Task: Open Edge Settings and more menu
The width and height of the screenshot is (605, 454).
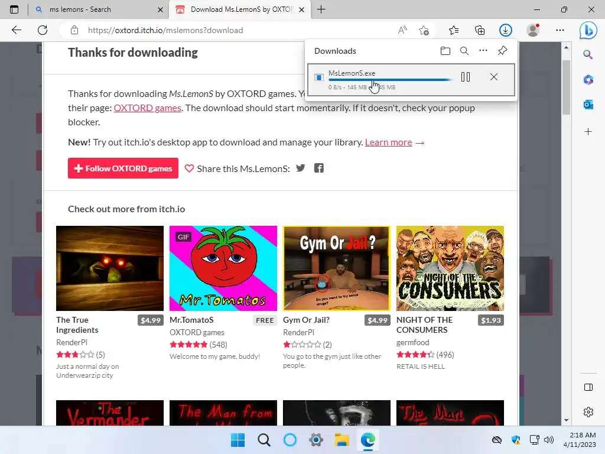Action: [x=560, y=30]
